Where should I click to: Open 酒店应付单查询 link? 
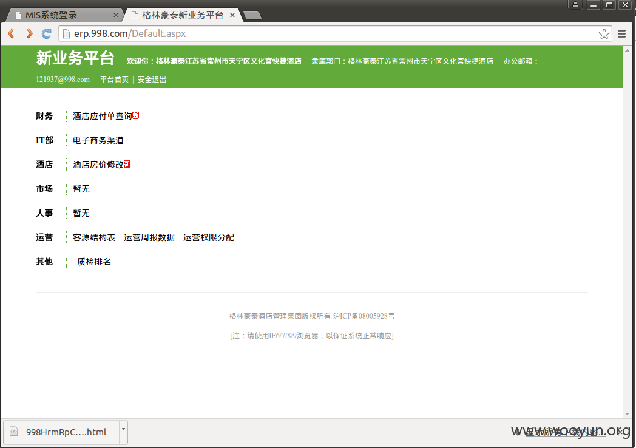102,116
